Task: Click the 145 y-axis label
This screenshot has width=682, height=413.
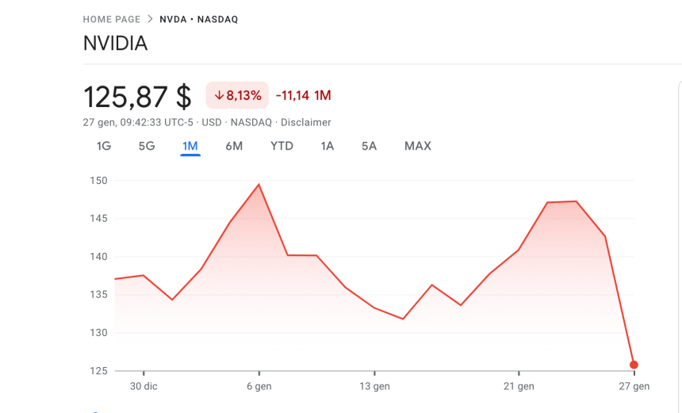Action: (x=99, y=218)
